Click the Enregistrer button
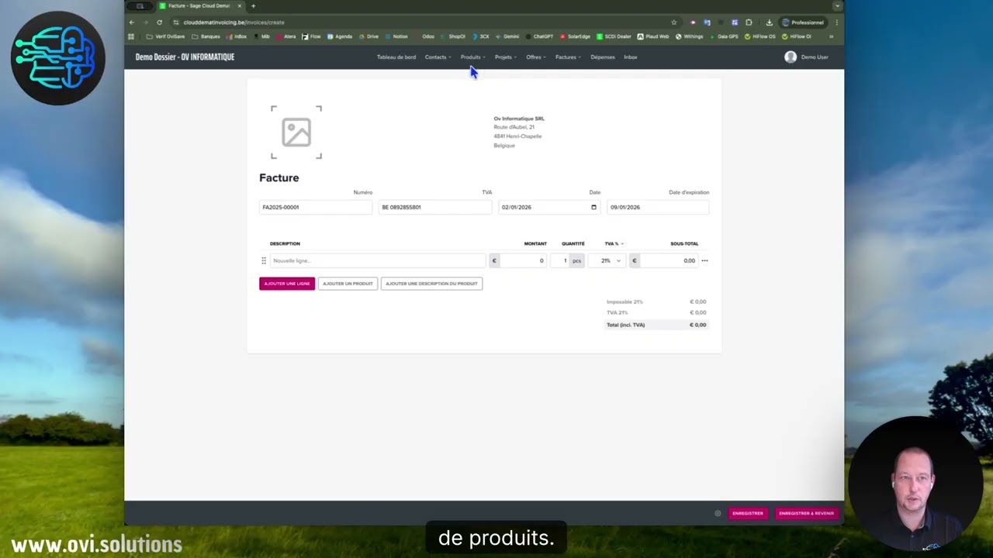 click(748, 513)
